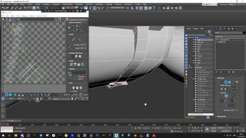This screenshot has height=138, width=246.
Task: Click the Freeform mode icon in Edit UVWs
Action: 14,20
